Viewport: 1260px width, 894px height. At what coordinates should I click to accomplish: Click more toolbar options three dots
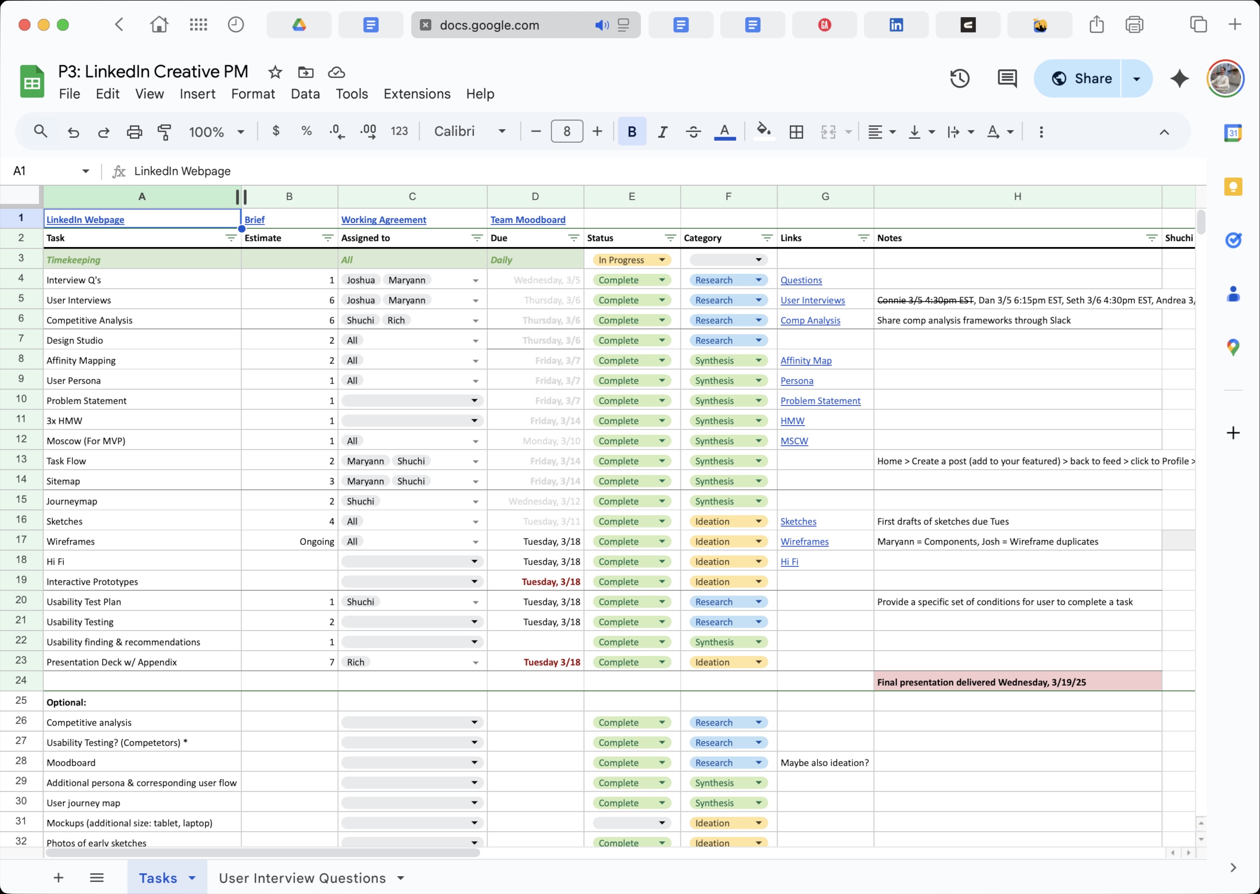click(x=1041, y=132)
